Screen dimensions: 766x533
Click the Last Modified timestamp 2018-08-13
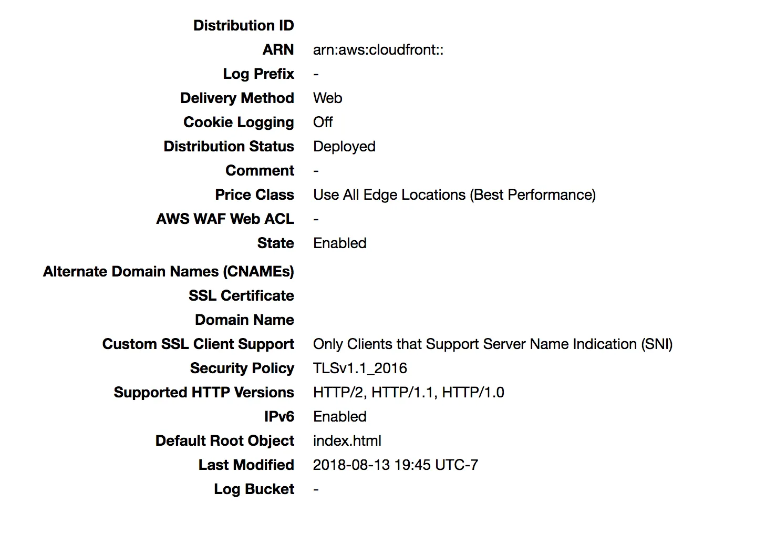[x=396, y=465]
